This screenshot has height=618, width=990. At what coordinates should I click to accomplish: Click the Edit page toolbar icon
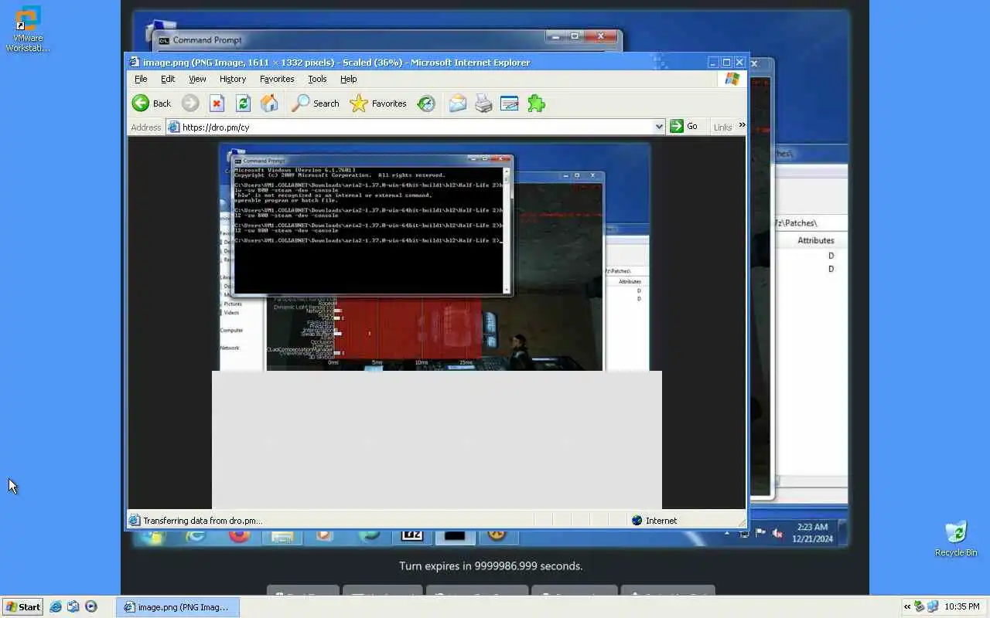[x=510, y=104]
